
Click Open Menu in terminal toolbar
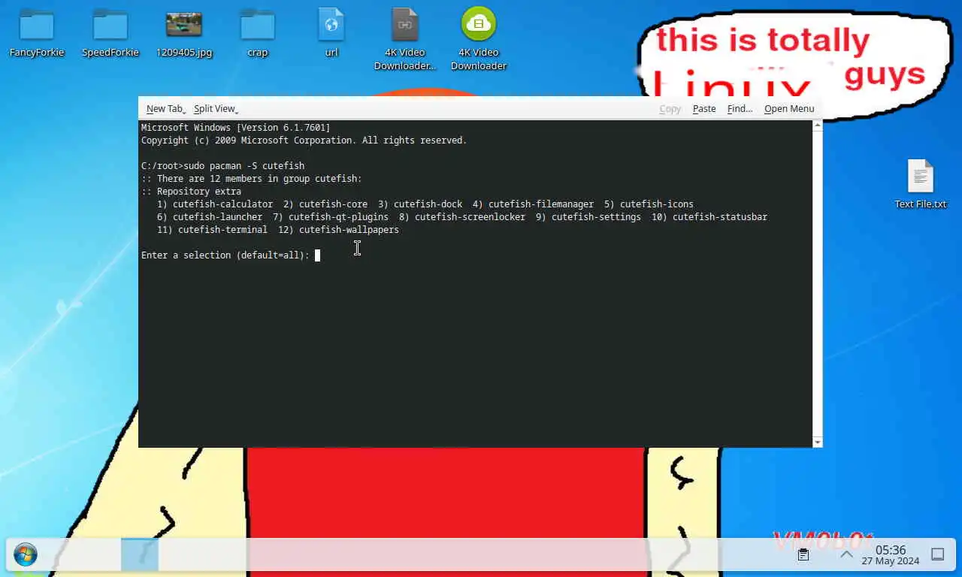click(789, 109)
